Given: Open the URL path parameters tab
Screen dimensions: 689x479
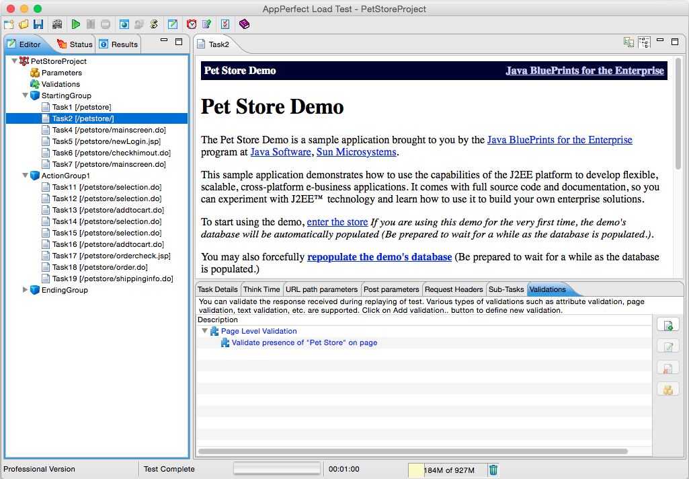Looking at the screenshot, I should 322,289.
